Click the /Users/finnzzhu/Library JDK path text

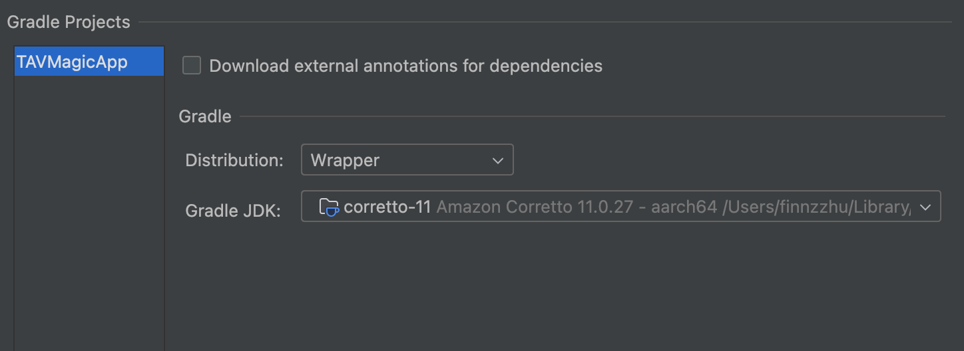coord(816,207)
